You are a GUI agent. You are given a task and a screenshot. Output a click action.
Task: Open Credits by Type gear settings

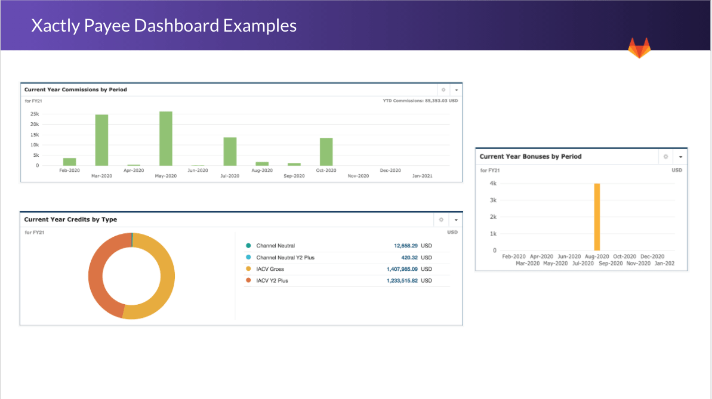441,219
